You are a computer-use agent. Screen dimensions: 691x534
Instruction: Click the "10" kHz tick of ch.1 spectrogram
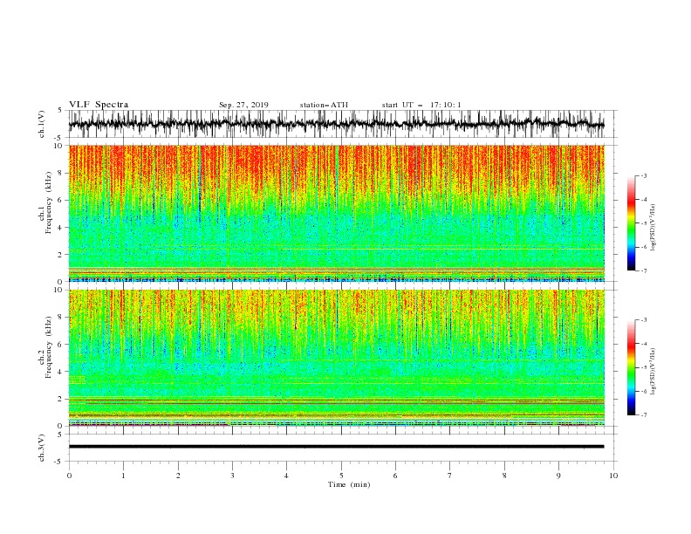click(58, 146)
